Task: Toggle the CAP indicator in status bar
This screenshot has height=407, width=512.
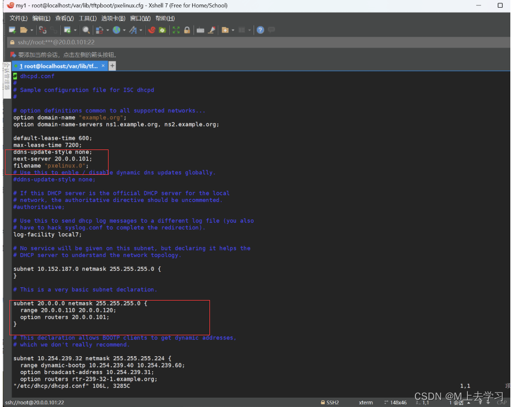Action: (x=500, y=402)
